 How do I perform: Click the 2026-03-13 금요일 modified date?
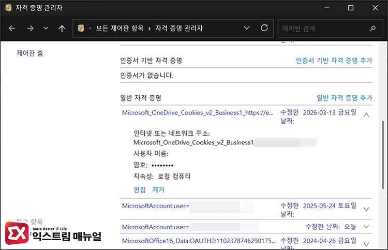pos(330,112)
